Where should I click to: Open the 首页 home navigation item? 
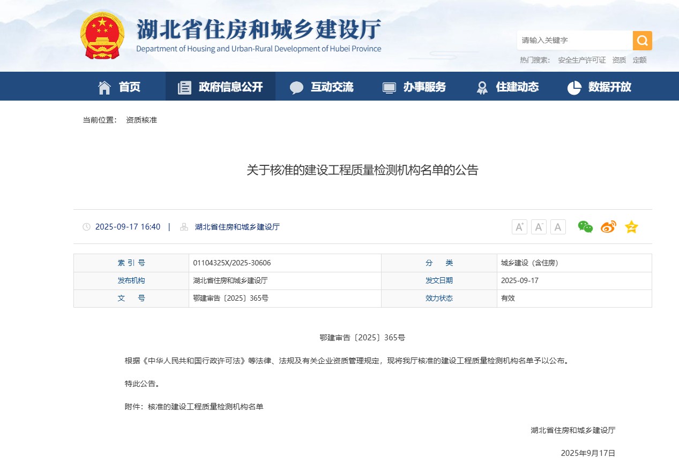click(120, 87)
